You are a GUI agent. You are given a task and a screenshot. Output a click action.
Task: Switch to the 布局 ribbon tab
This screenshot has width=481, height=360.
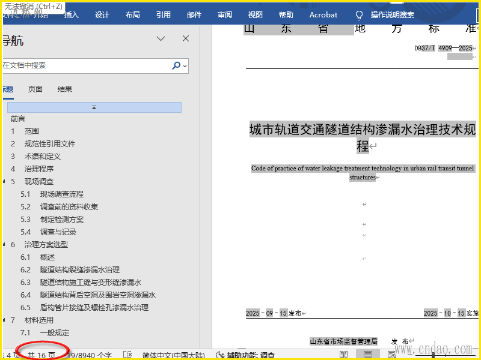pos(132,14)
